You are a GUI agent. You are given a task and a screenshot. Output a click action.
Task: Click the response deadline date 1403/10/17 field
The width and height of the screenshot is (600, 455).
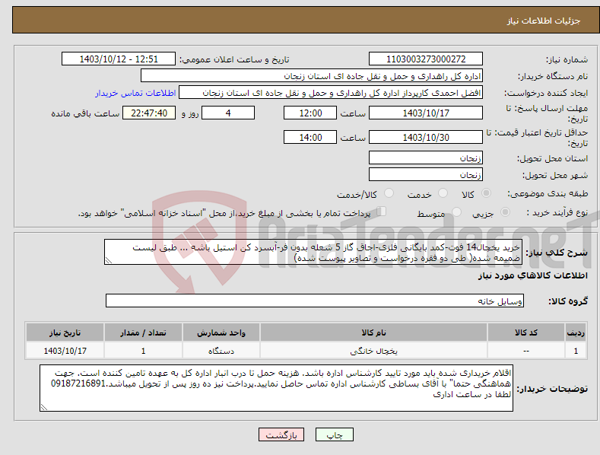[426, 113]
